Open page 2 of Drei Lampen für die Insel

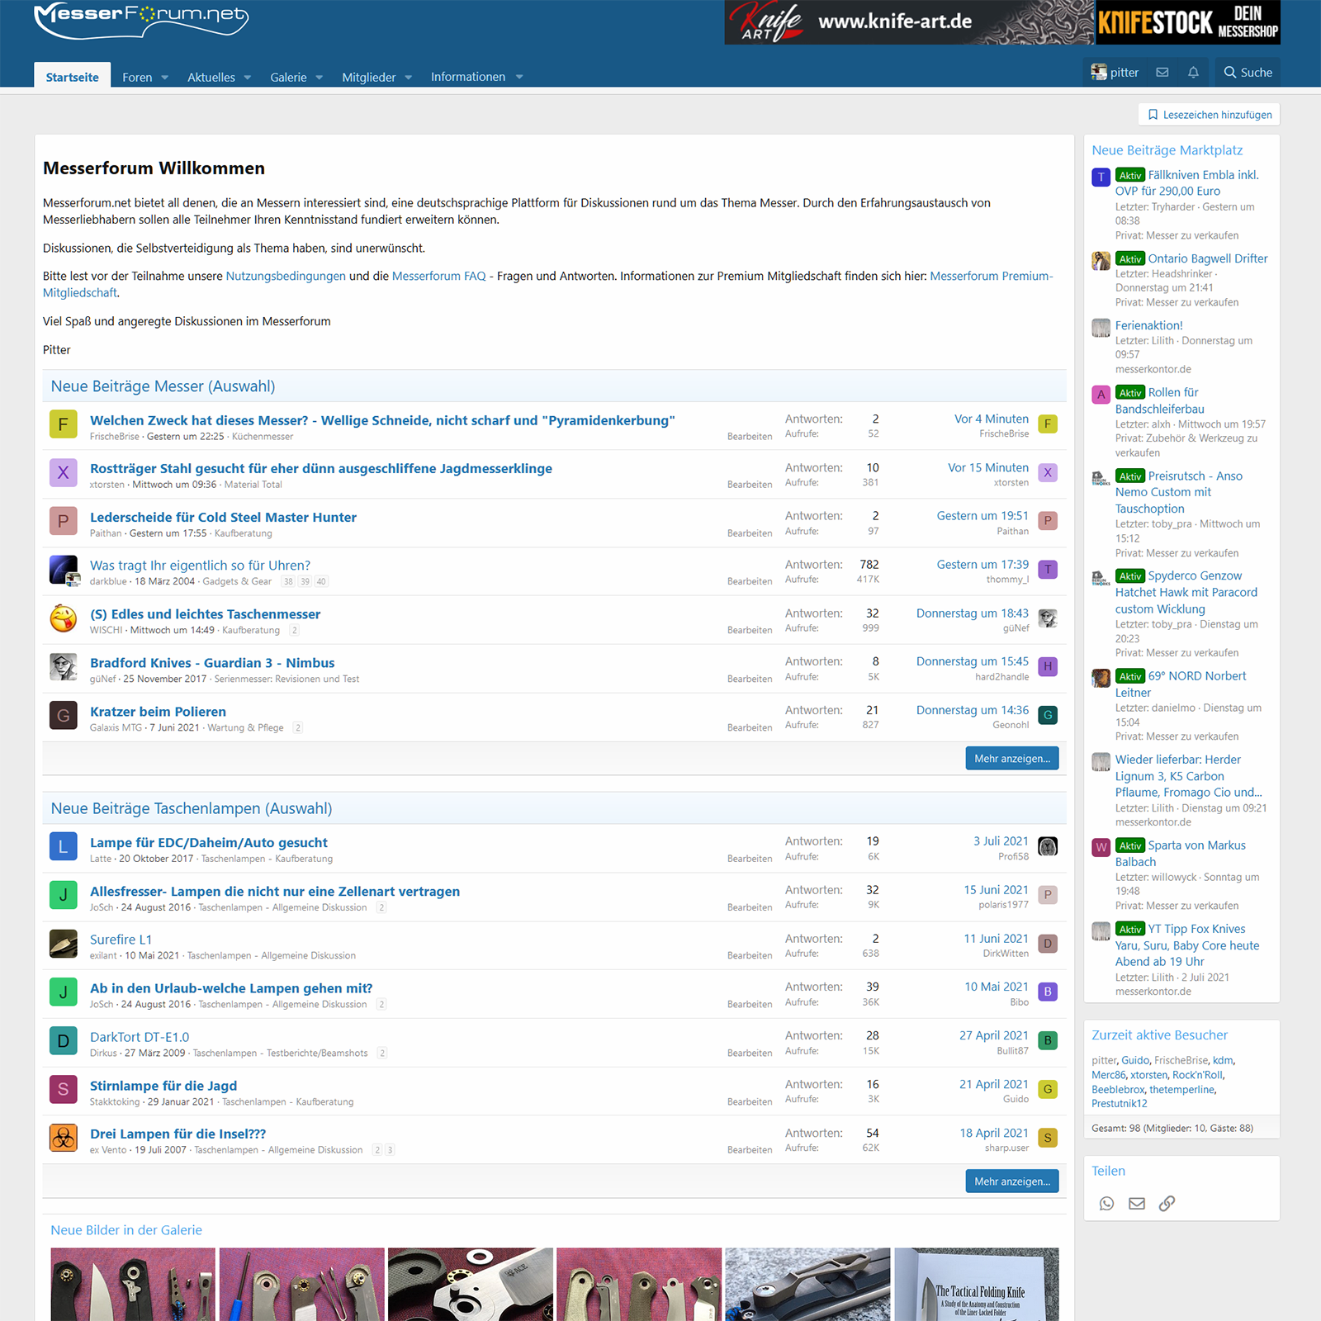coord(377,1149)
